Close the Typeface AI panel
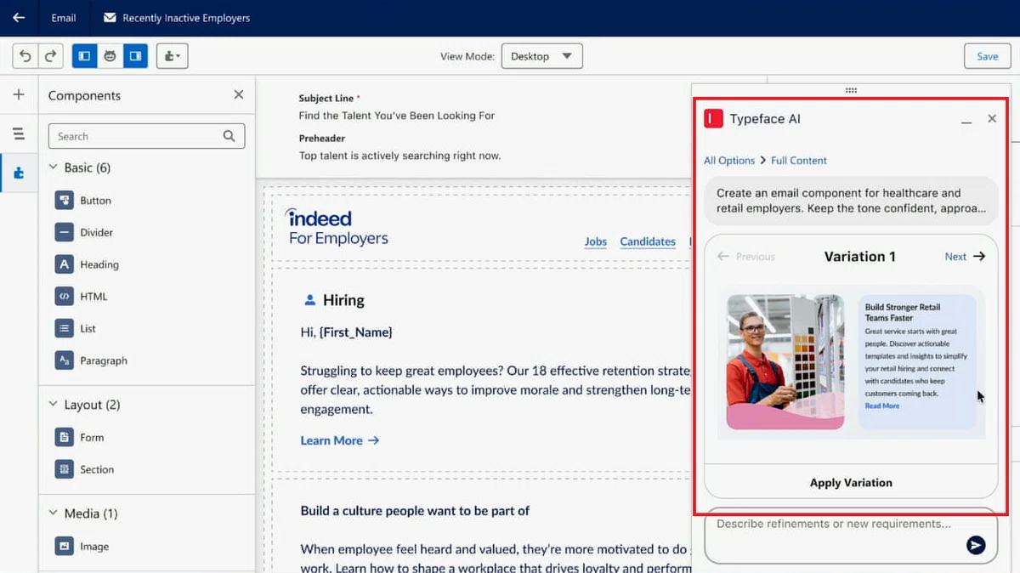Viewport: 1020px width, 573px height. click(x=992, y=119)
